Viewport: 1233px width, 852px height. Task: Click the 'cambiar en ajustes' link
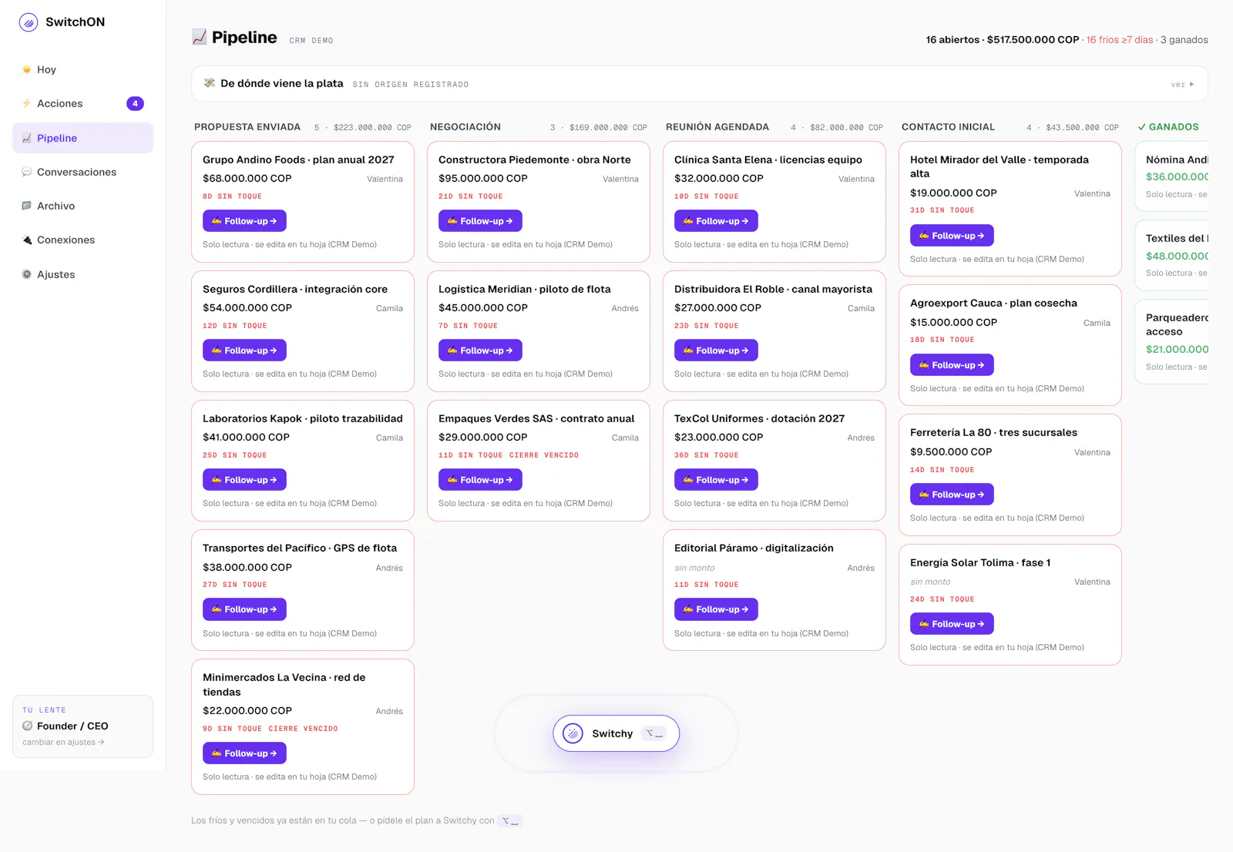pos(63,743)
